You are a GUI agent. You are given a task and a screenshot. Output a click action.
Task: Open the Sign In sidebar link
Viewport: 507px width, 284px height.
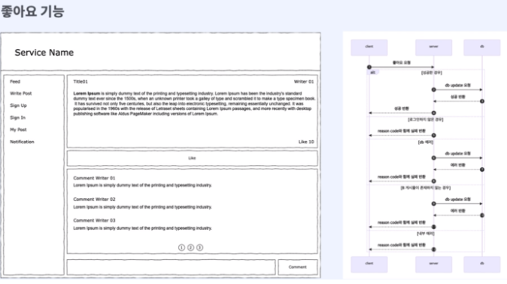point(17,118)
